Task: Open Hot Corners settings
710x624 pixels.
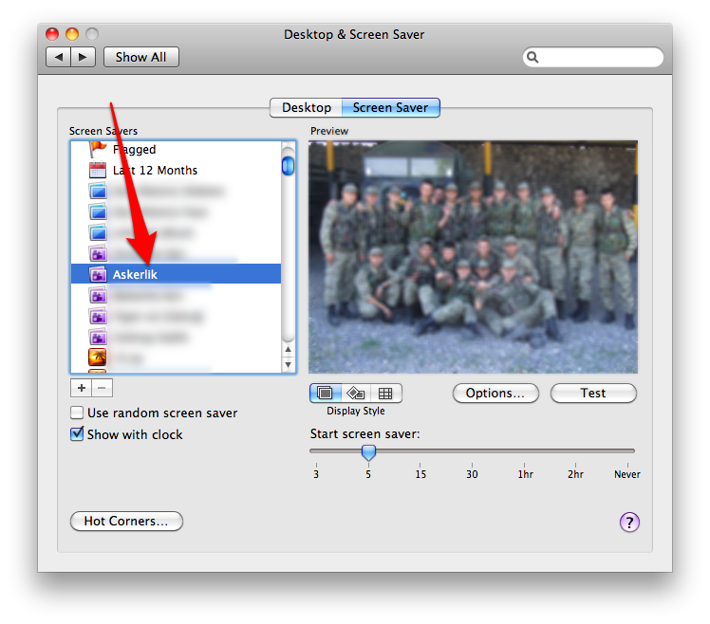Action: [x=126, y=522]
